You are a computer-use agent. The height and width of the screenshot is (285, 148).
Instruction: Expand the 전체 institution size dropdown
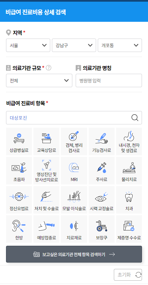pos(39,80)
